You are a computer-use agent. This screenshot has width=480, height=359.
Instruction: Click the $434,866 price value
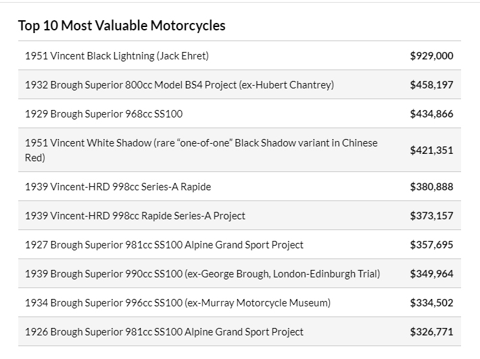pos(431,113)
